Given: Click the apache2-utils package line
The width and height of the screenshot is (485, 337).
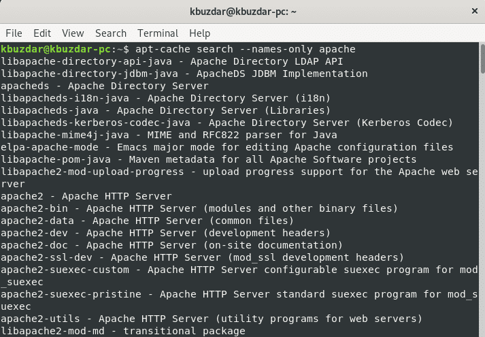Looking at the screenshot, I should [x=211, y=319].
